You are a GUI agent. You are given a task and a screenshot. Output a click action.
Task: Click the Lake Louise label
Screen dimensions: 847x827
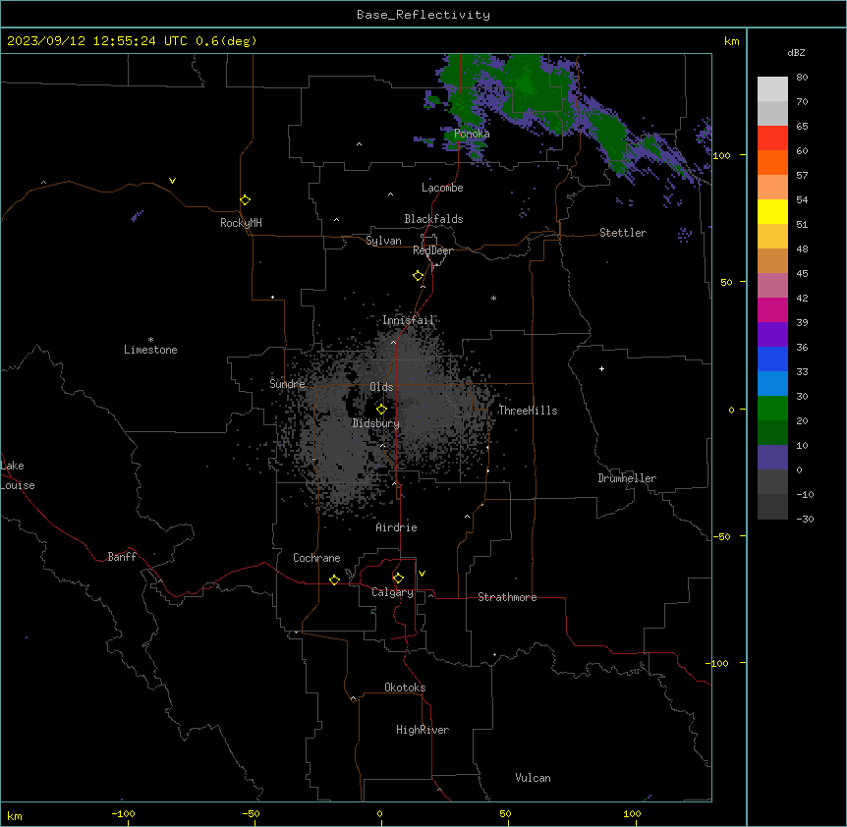(18, 475)
